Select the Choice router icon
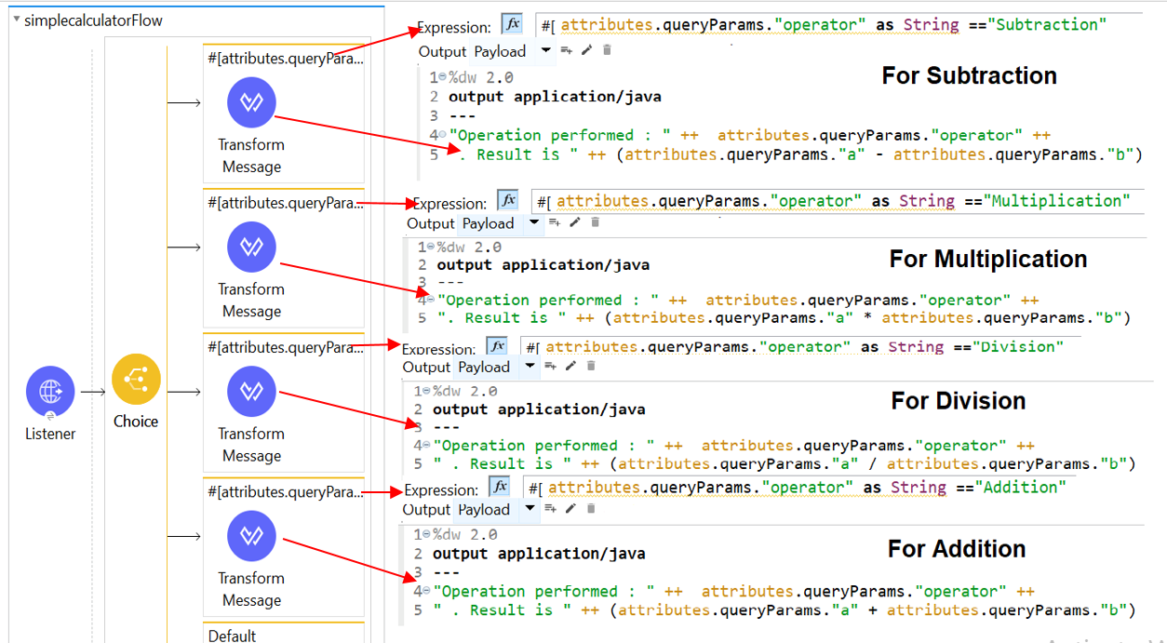 136,380
